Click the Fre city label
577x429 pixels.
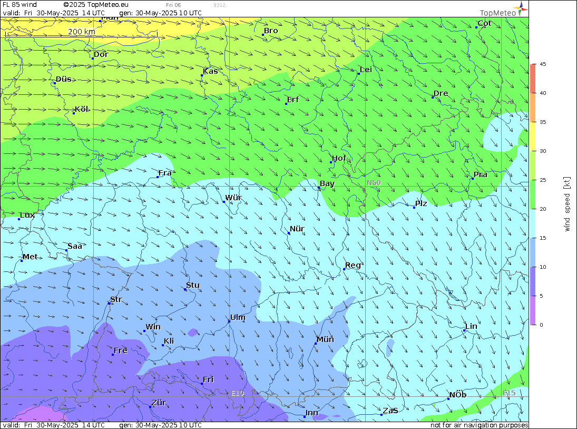(121, 350)
